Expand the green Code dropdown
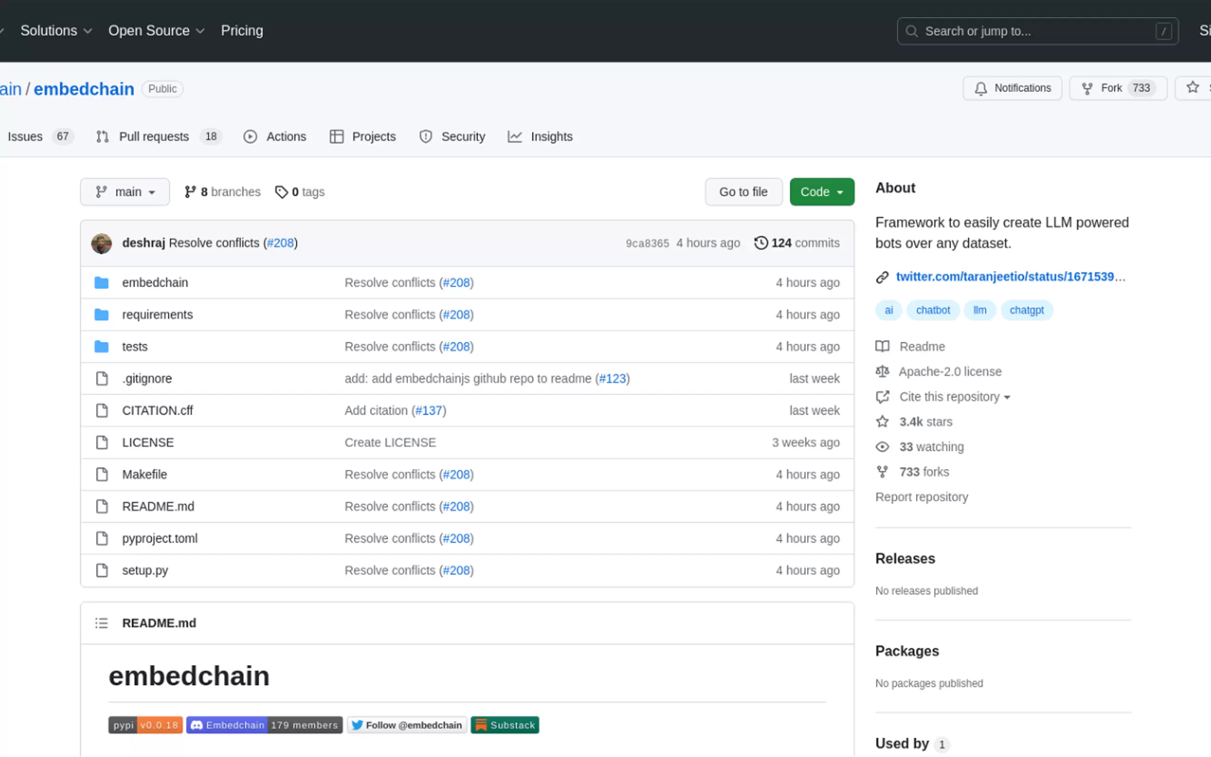This screenshot has height=757, width=1211. click(821, 192)
